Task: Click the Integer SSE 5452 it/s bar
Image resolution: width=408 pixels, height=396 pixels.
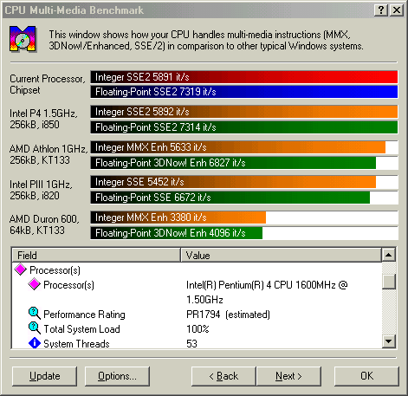Action: click(x=233, y=182)
